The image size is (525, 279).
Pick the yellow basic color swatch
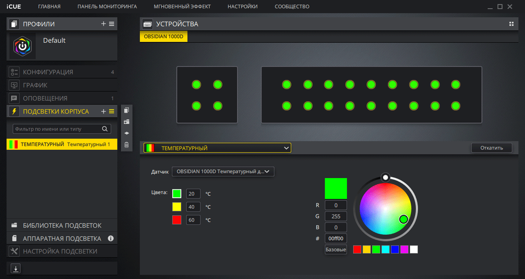point(366,250)
